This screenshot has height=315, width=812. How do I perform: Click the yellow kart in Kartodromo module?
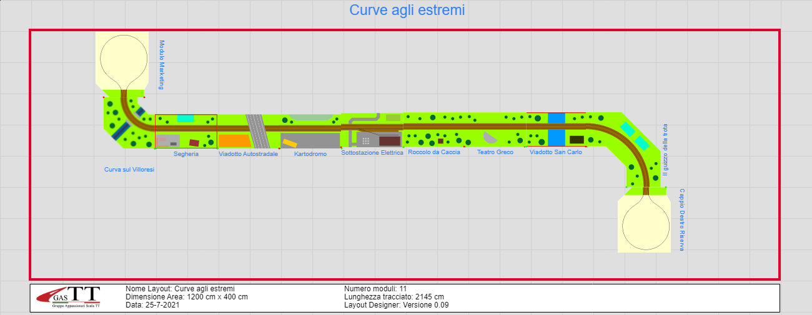[x=289, y=143]
